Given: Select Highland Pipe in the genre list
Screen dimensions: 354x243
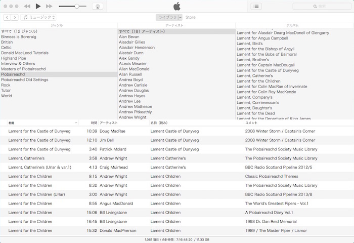Looking at the screenshot, I should 14,58.
